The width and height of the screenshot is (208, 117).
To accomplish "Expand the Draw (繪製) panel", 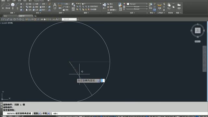I will pos(13,13).
